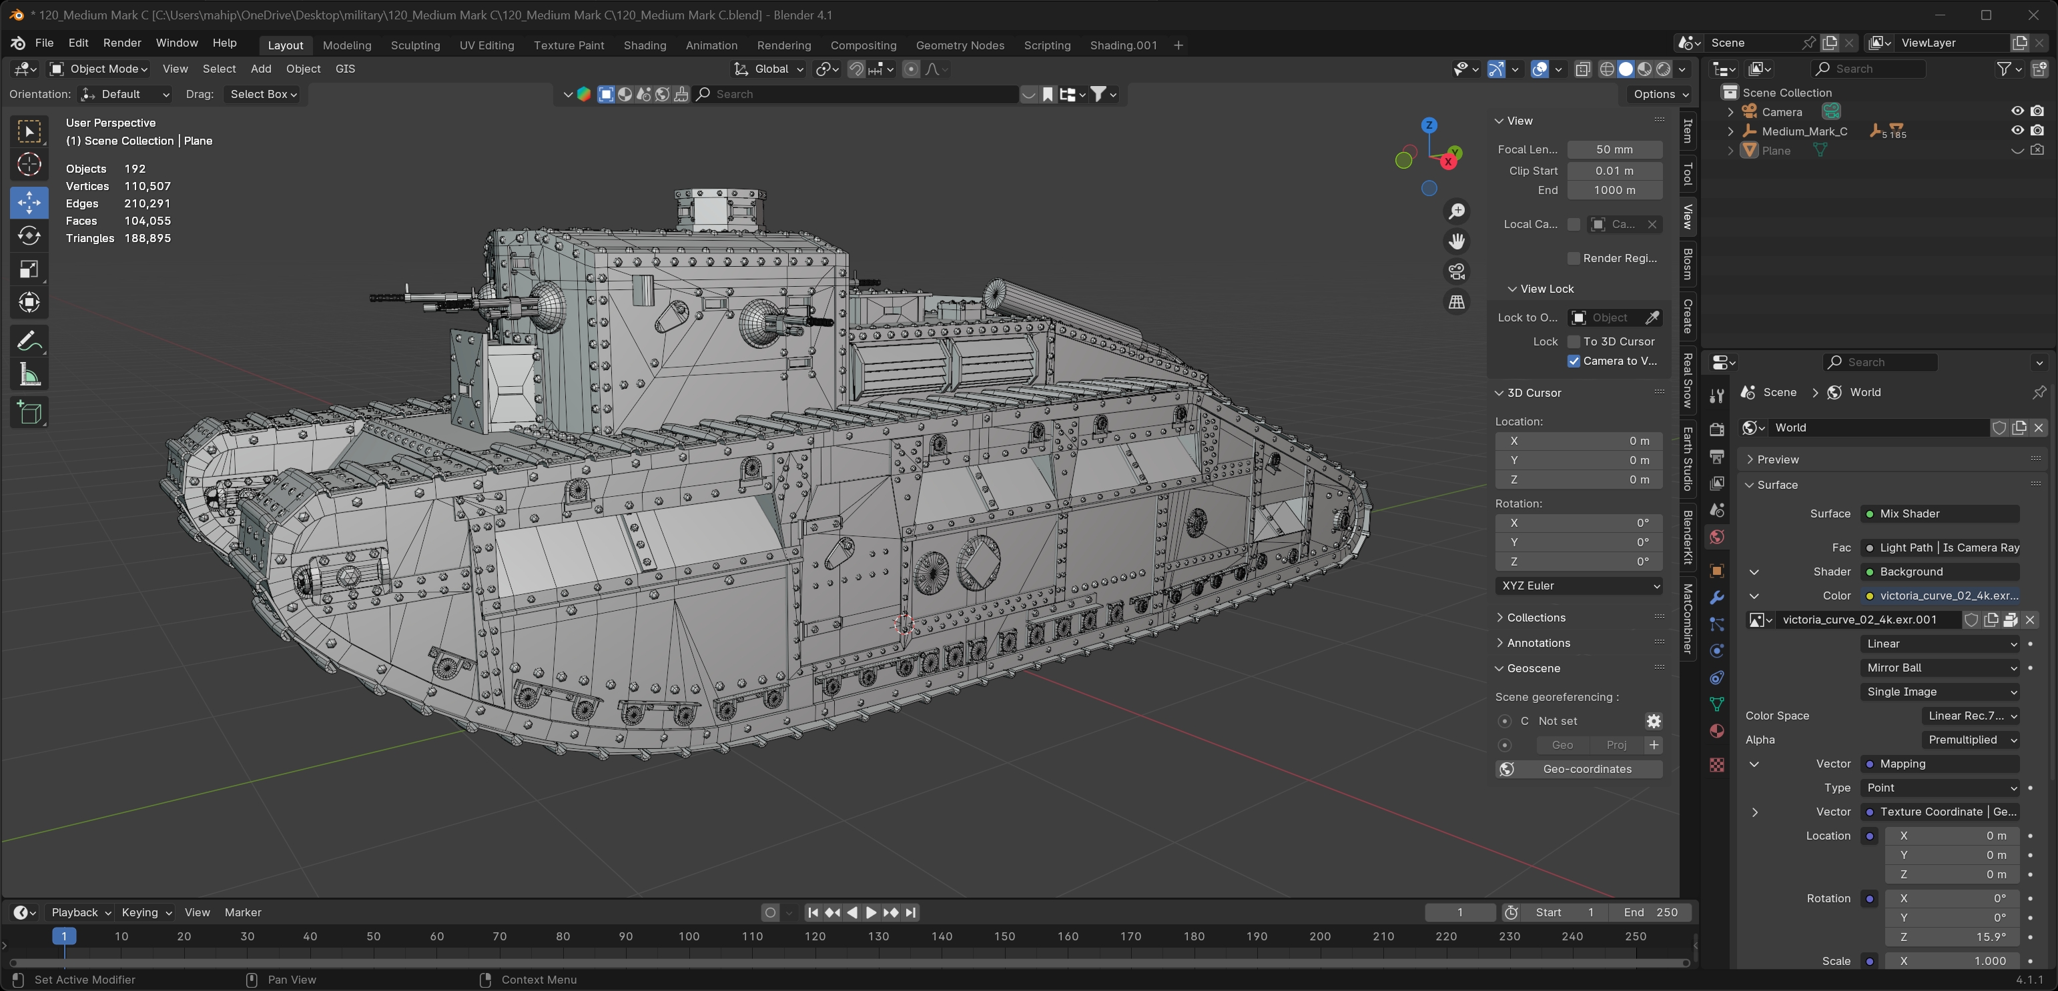The width and height of the screenshot is (2058, 991).
Task: Click the Focal Length 50 mm field
Action: pos(1614,149)
